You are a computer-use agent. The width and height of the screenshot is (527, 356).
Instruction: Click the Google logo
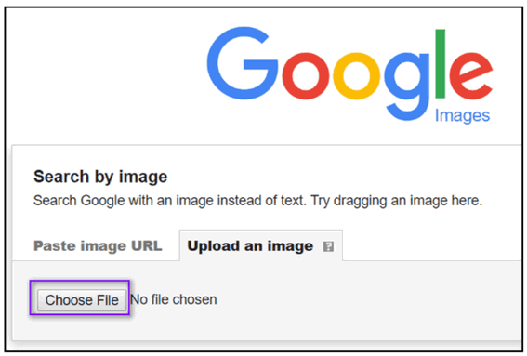pyautogui.click(x=349, y=73)
